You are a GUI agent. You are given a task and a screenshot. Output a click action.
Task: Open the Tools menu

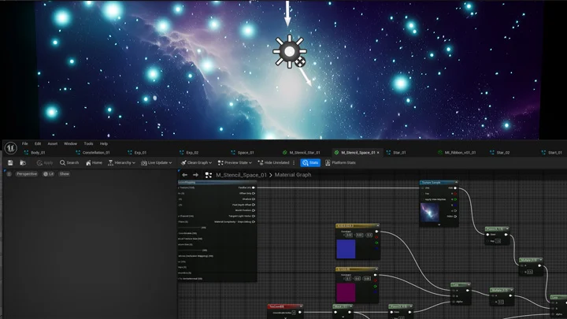coord(88,143)
